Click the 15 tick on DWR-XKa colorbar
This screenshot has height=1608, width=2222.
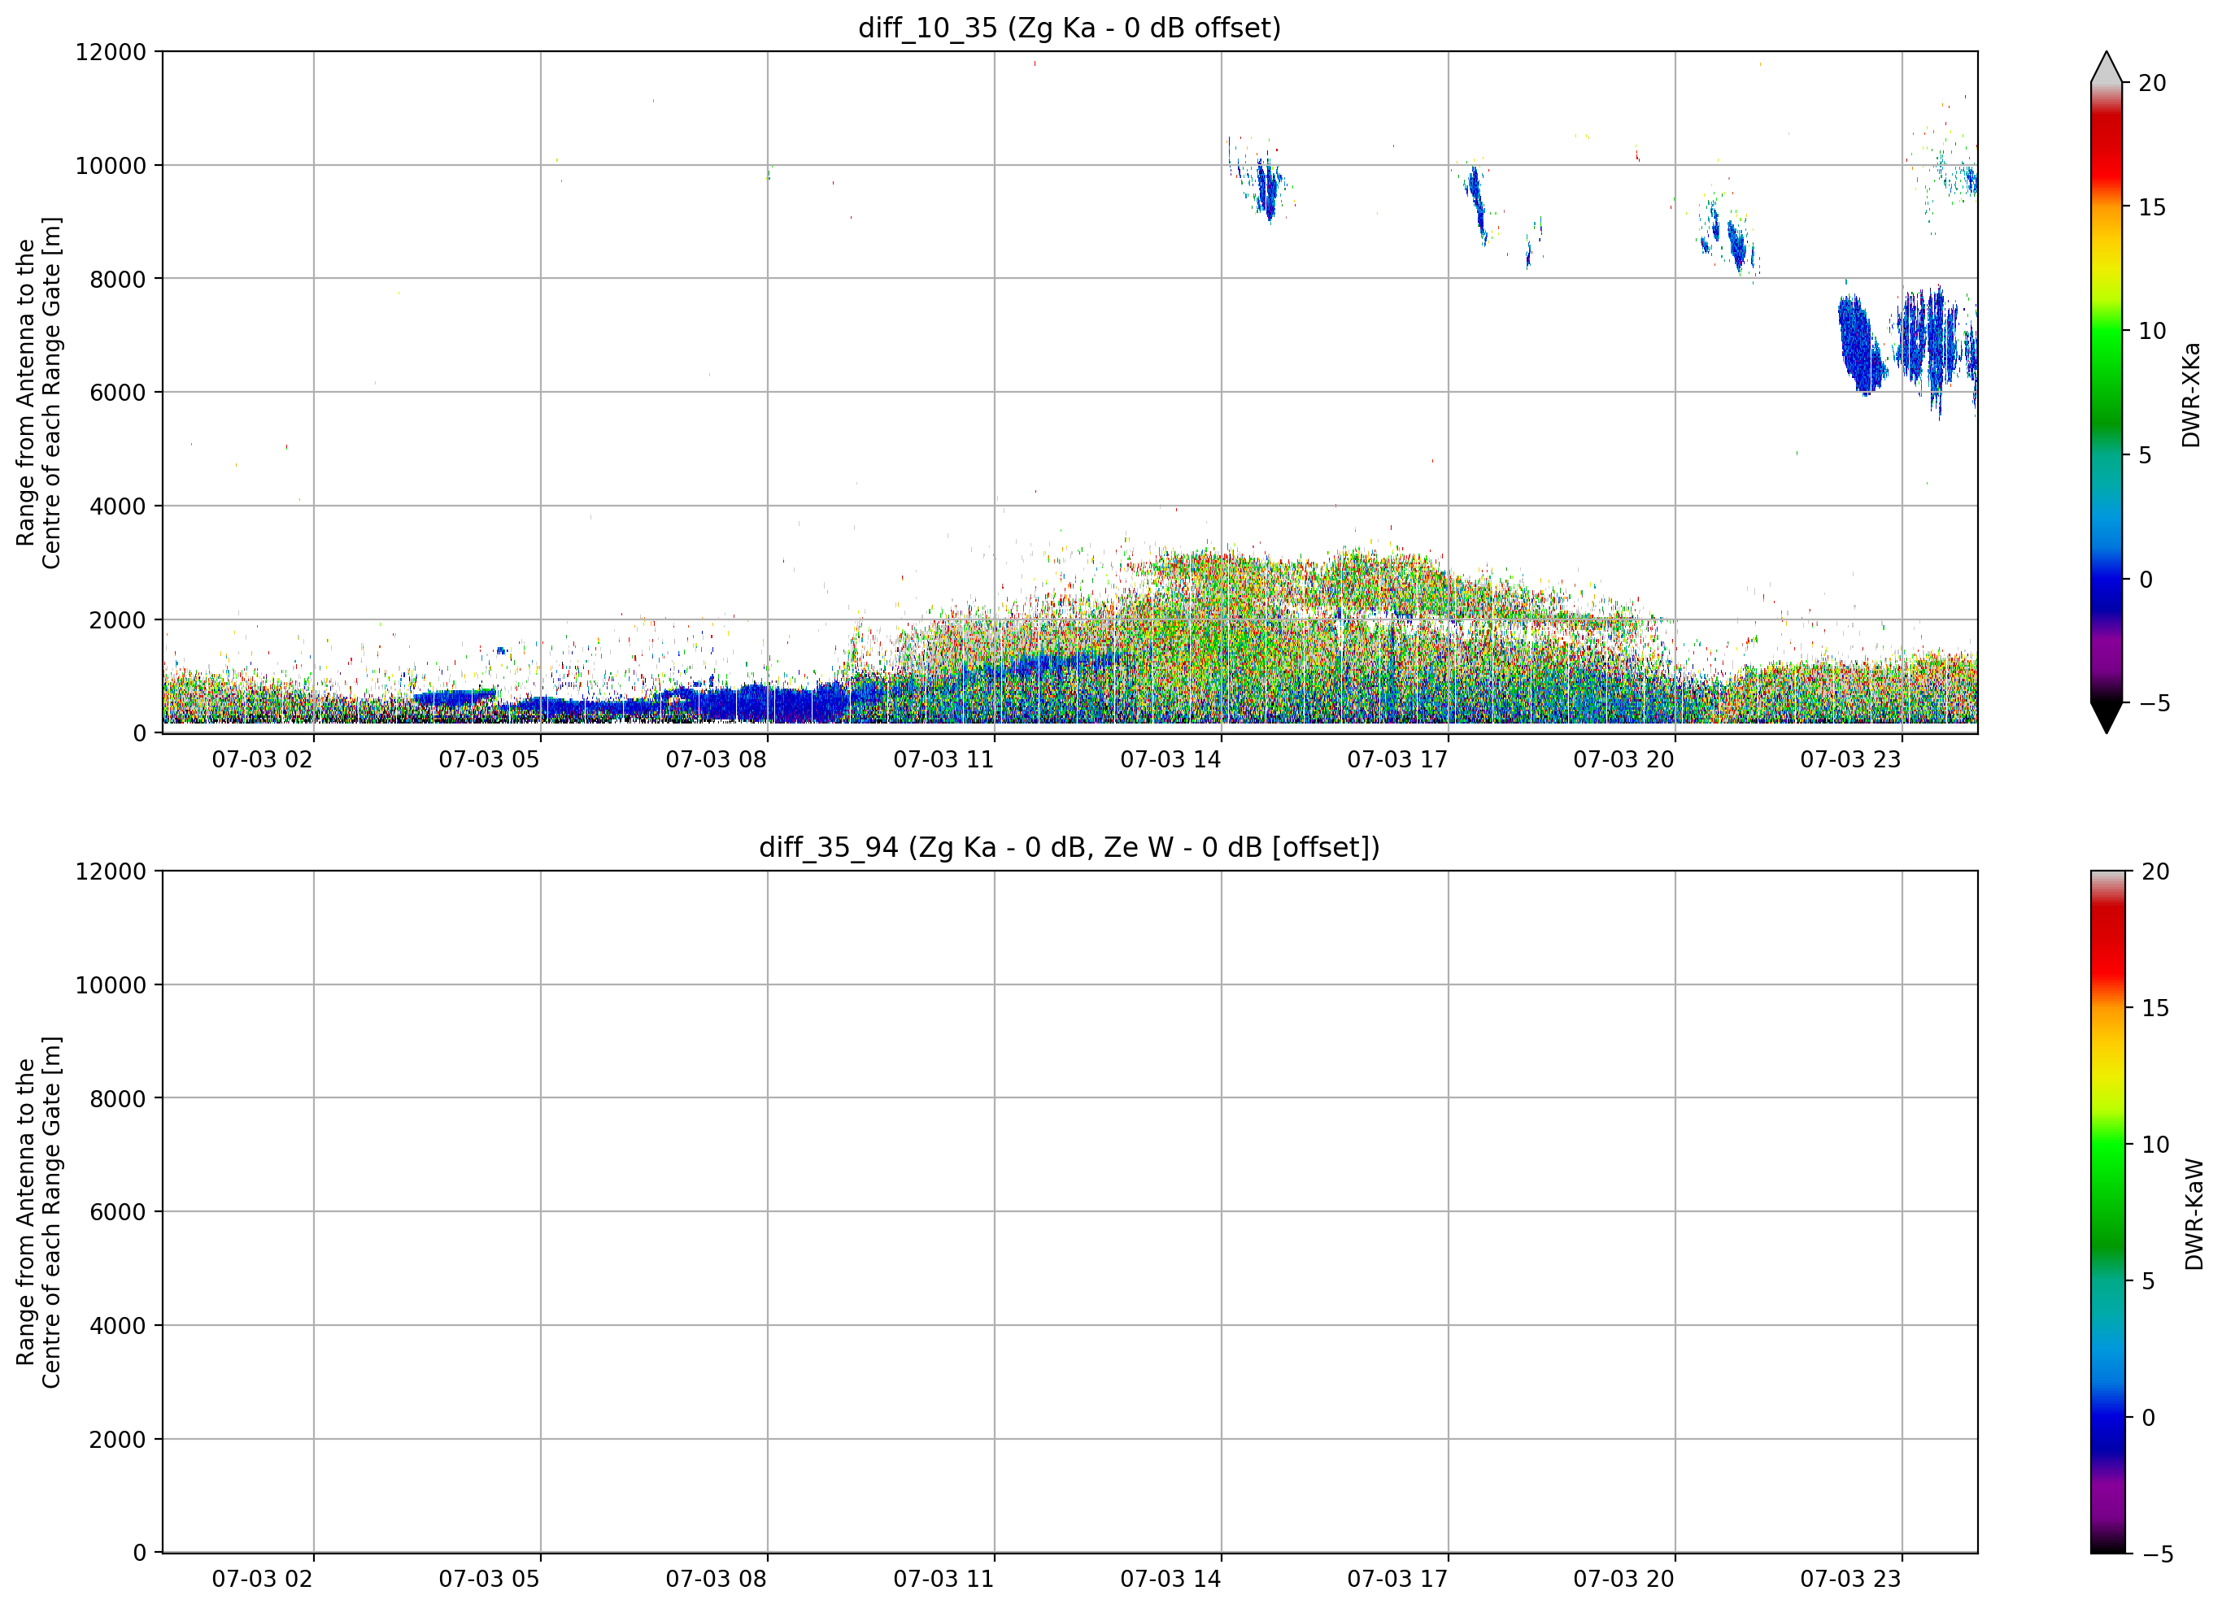(2151, 207)
